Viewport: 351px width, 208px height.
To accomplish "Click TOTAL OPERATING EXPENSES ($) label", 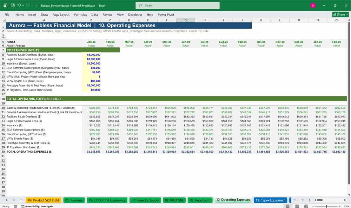I will pyautogui.click(x=29, y=152).
